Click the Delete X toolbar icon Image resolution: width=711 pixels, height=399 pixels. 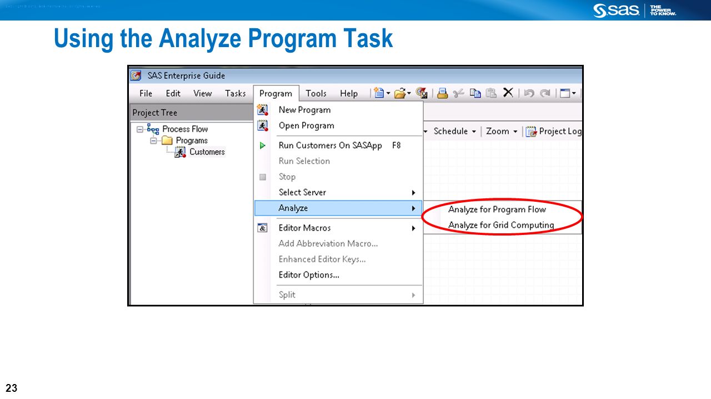tap(508, 93)
